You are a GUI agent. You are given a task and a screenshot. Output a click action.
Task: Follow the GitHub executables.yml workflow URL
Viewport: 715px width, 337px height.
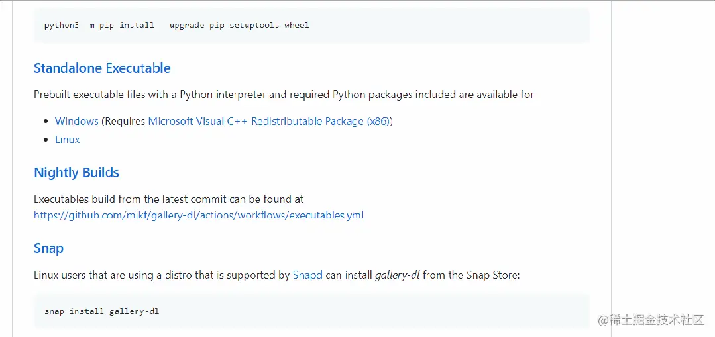pyautogui.click(x=198, y=215)
